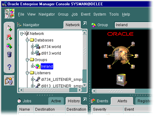The height and width of the screenshot is (117, 155).
Task: Click the dl813.world database icon
Action: [38, 53]
